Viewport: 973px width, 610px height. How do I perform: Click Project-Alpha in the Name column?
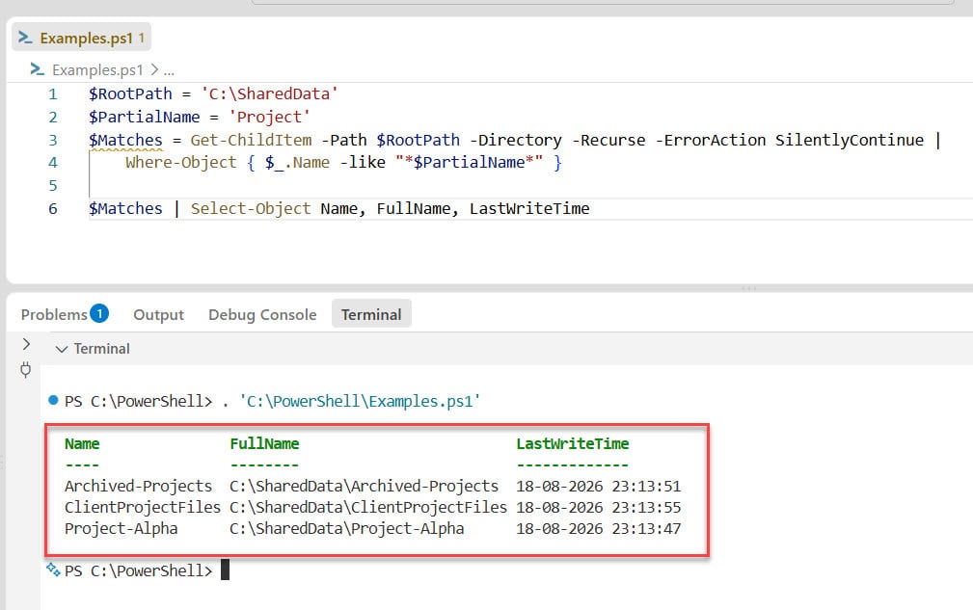coord(121,529)
